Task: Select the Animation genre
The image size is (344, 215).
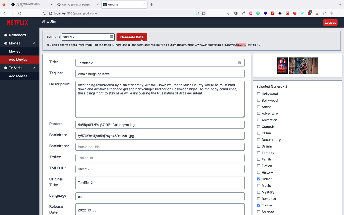Action: [259, 120]
